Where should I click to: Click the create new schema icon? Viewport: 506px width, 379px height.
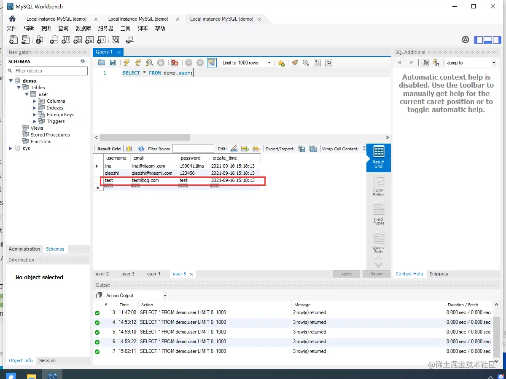54,40
